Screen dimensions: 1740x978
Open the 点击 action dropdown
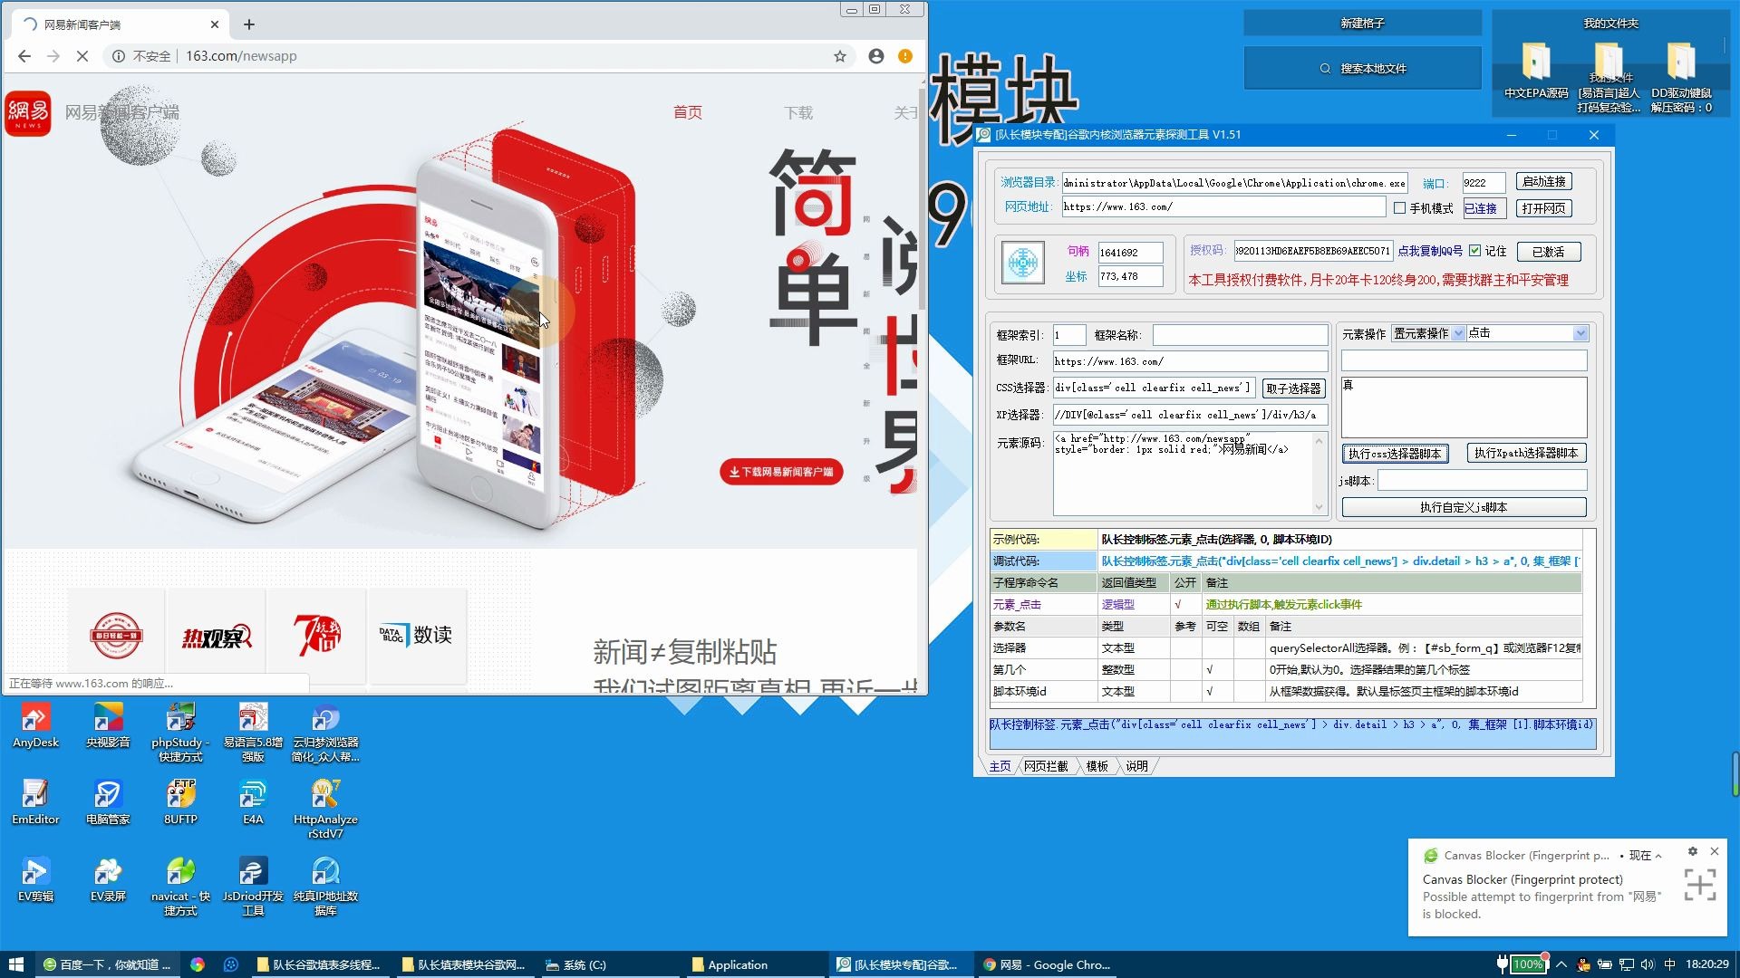1580,333
